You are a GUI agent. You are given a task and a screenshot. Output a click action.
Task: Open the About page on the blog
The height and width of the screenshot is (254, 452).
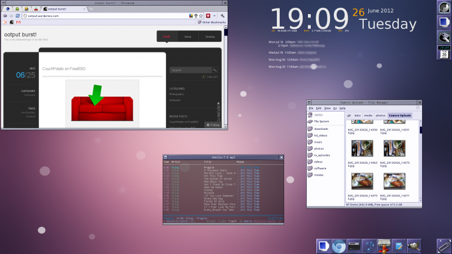pos(188,37)
